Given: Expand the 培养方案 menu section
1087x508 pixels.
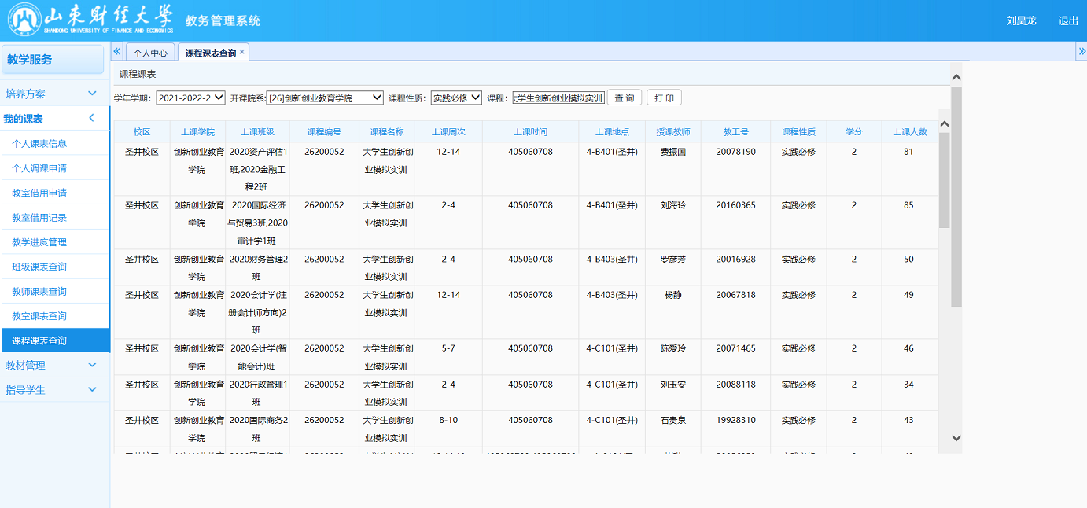Looking at the screenshot, I should [92, 94].
